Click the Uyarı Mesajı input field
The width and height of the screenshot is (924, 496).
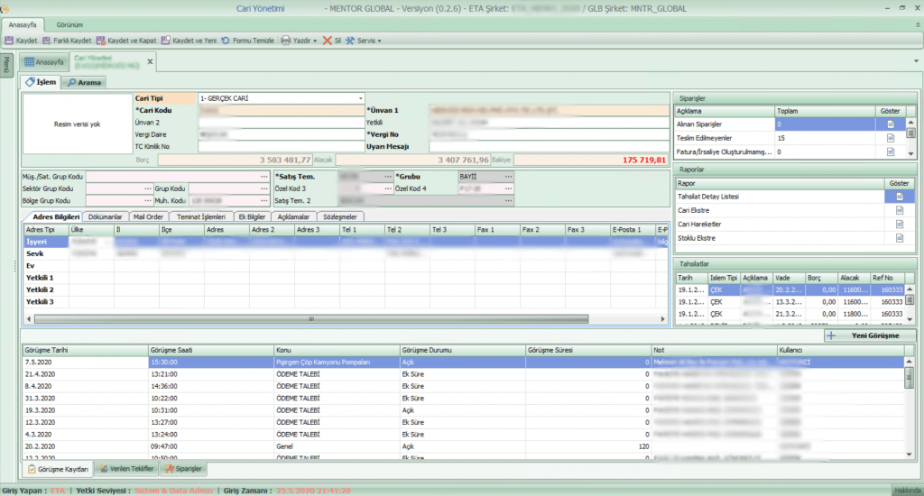coord(550,147)
